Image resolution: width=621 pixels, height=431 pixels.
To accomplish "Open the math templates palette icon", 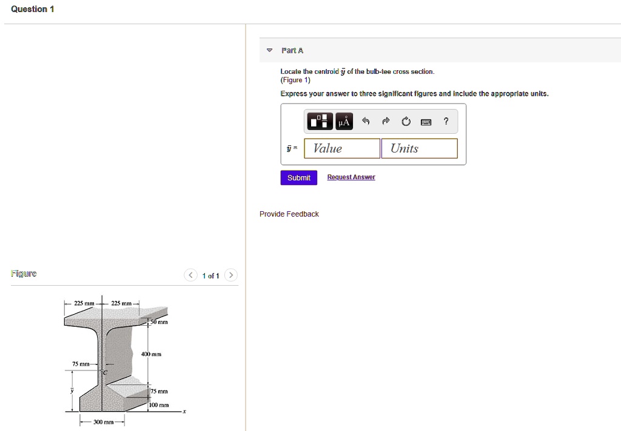I will click(x=320, y=122).
